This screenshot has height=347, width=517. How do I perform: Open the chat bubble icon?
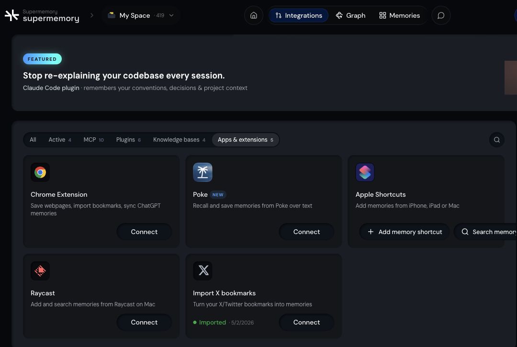pyautogui.click(x=441, y=15)
